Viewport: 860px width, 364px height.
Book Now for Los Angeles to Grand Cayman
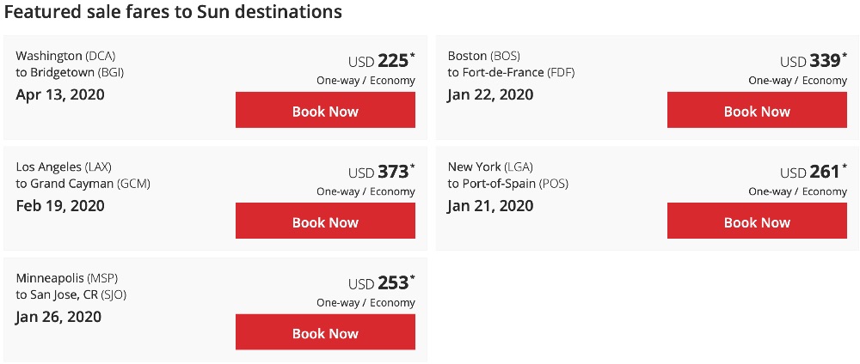(x=325, y=221)
